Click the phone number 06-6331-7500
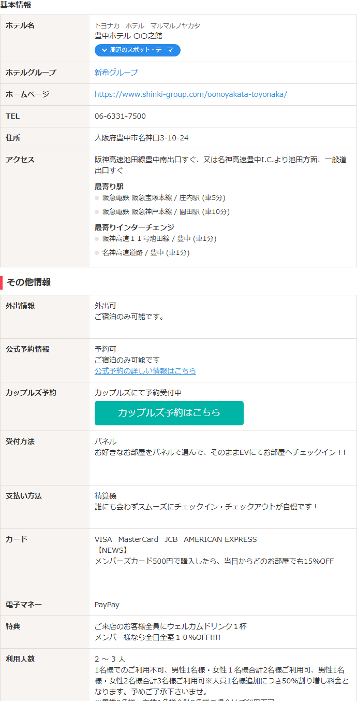The width and height of the screenshot is (357, 701). pyautogui.click(x=120, y=116)
